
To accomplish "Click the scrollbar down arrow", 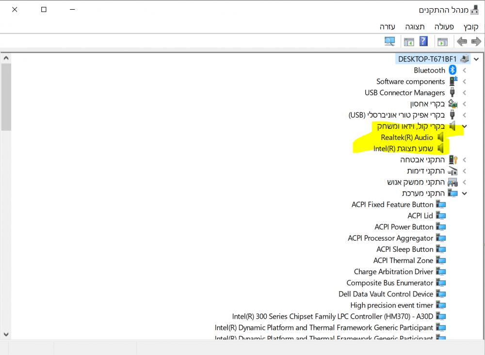I will tap(6, 334).
